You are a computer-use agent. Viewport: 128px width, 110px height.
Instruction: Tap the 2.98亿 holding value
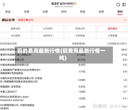(x=82, y=80)
